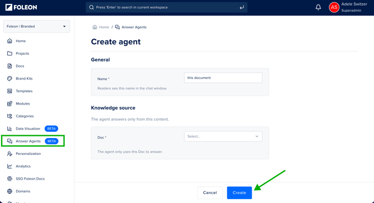This screenshot has height=203, width=374.
Task: Open Answer Agents in the sidebar
Action: 28,141
